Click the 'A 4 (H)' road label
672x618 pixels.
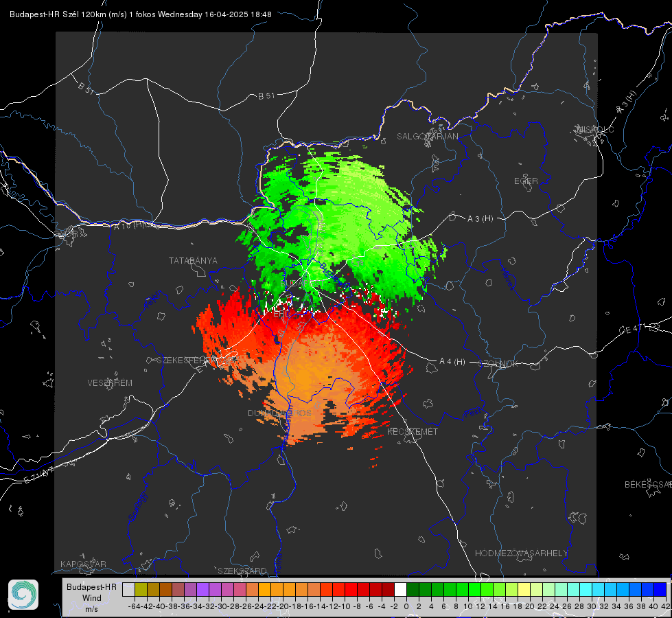point(452,362)
